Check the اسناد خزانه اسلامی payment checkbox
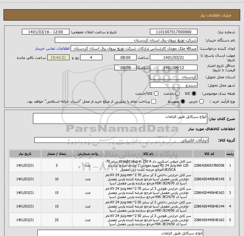This screenshot has width=244, height=236. coord(154,101)
